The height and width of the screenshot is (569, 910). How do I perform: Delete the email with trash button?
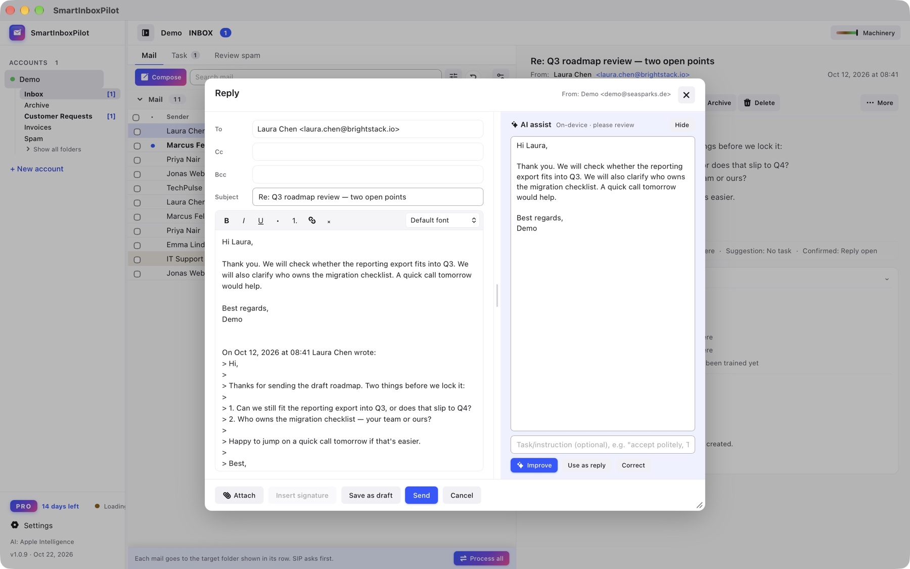click(759, 103)
